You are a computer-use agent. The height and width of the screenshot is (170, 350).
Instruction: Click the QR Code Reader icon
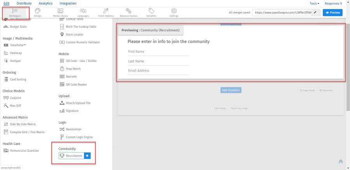click(62, 84)
